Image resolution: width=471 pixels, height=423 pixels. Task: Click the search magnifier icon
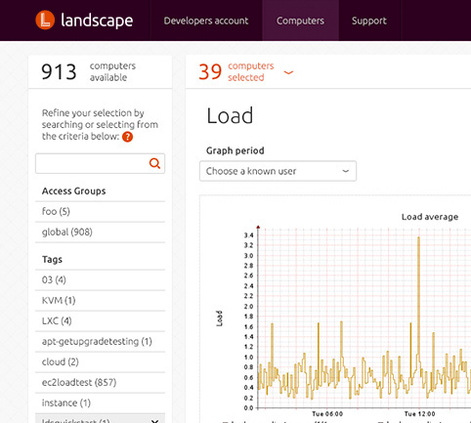[154, 163]
